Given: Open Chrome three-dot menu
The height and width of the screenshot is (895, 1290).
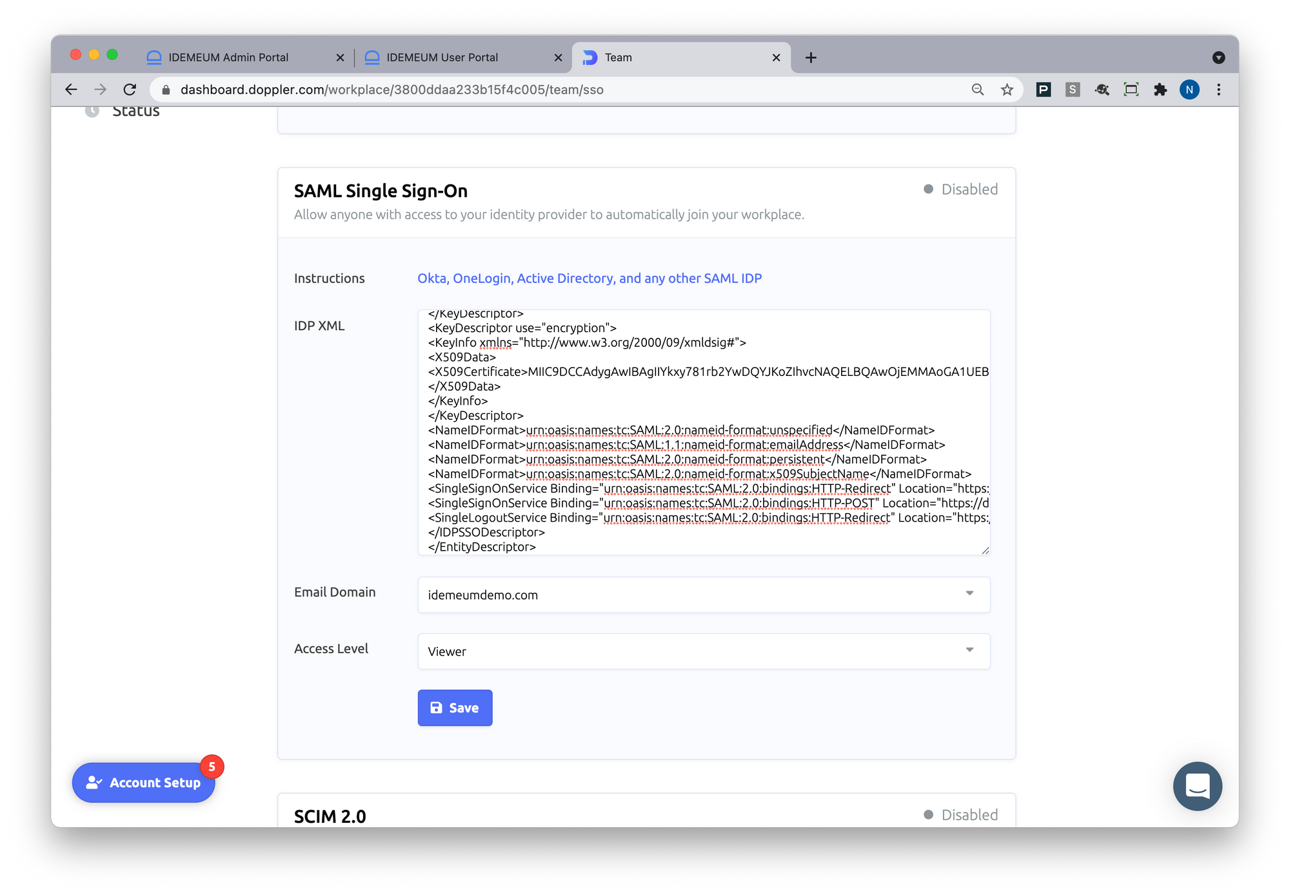Looking at the screenshot, I should click(x=1218, y=90).
